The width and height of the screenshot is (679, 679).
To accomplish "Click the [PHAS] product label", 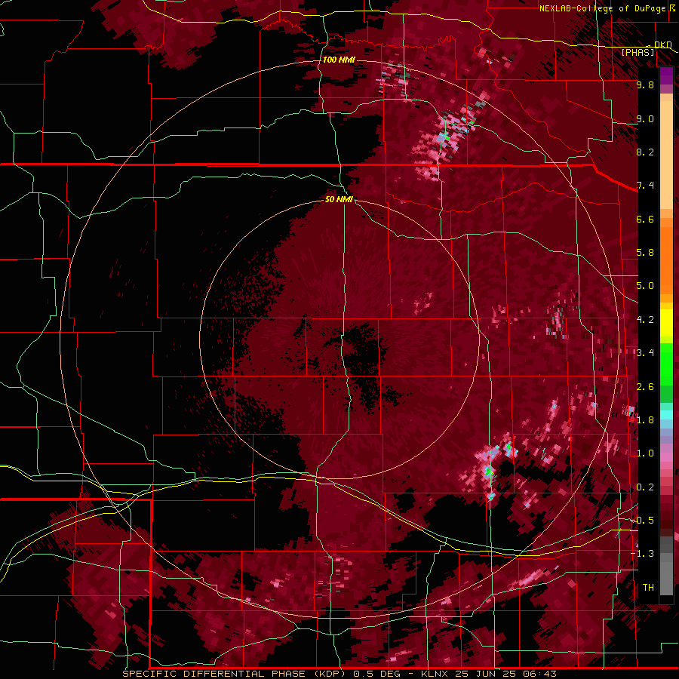I will pos(638,52).
